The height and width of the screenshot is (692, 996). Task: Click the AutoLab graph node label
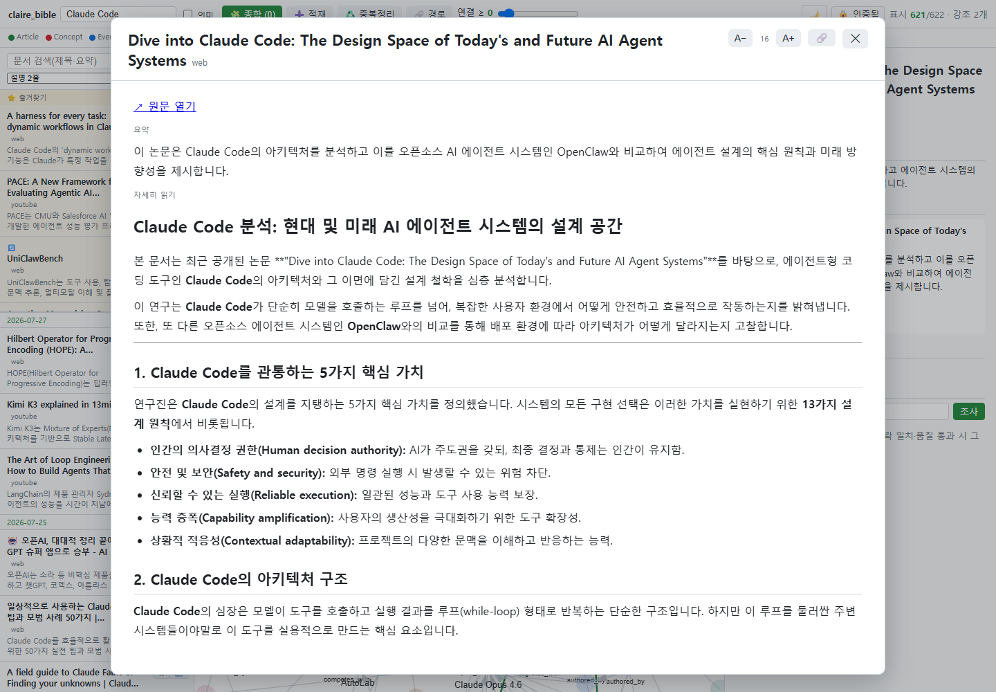coord(358,683)
